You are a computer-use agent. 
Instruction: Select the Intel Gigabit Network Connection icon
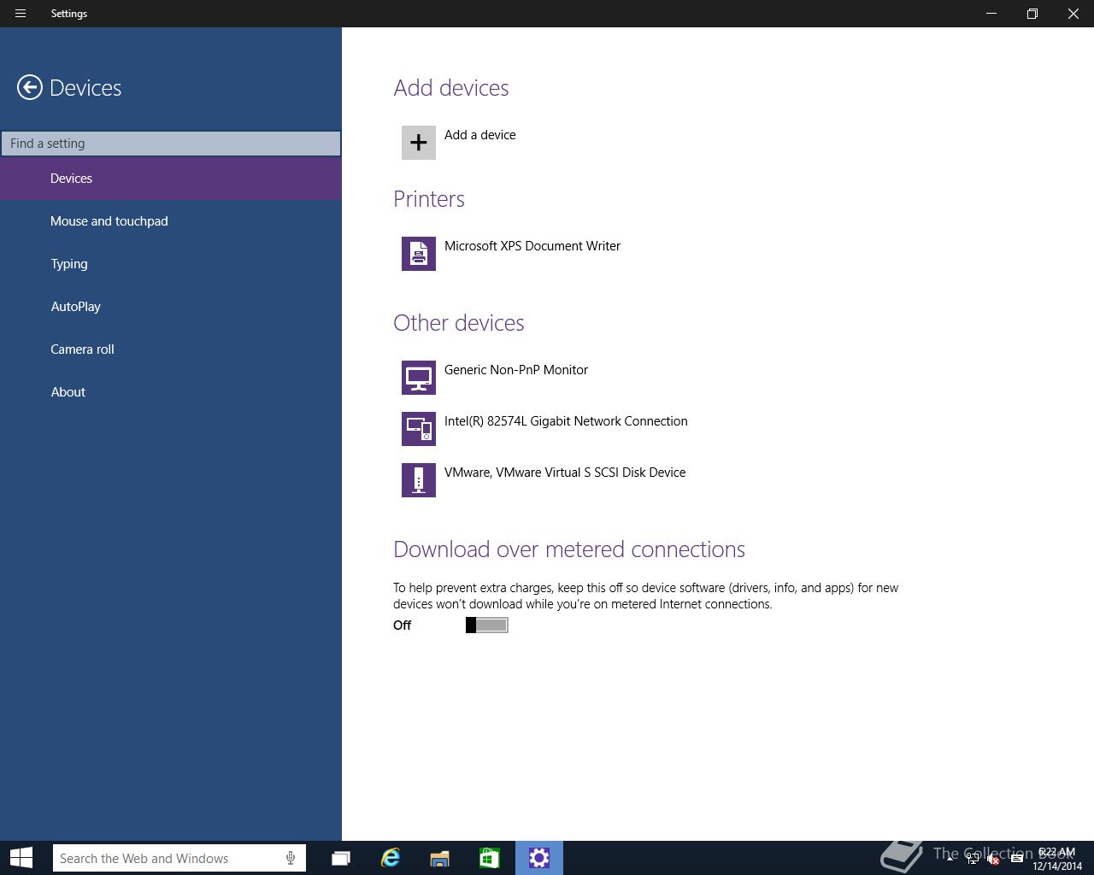coord(419,429)
